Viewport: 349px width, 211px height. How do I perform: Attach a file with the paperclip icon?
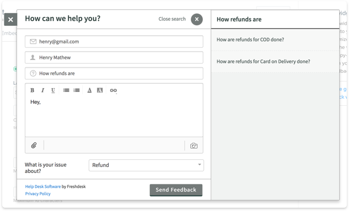coord(34,145)
